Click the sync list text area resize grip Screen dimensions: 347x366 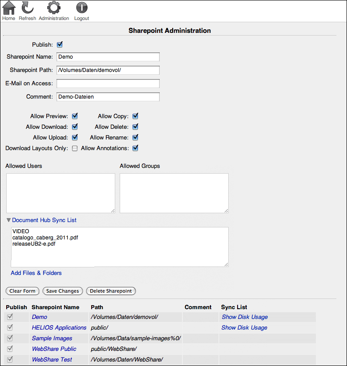(x=226, y=264)
